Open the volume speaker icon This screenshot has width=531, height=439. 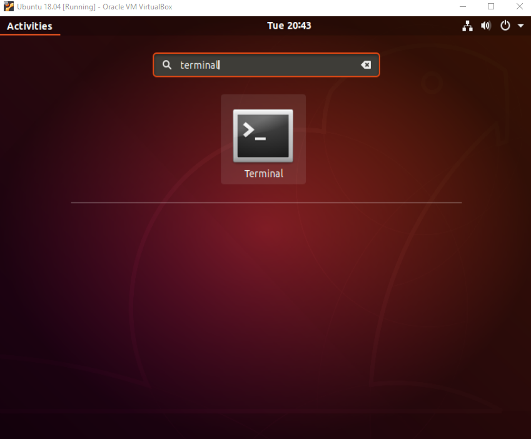coord(486,26)
